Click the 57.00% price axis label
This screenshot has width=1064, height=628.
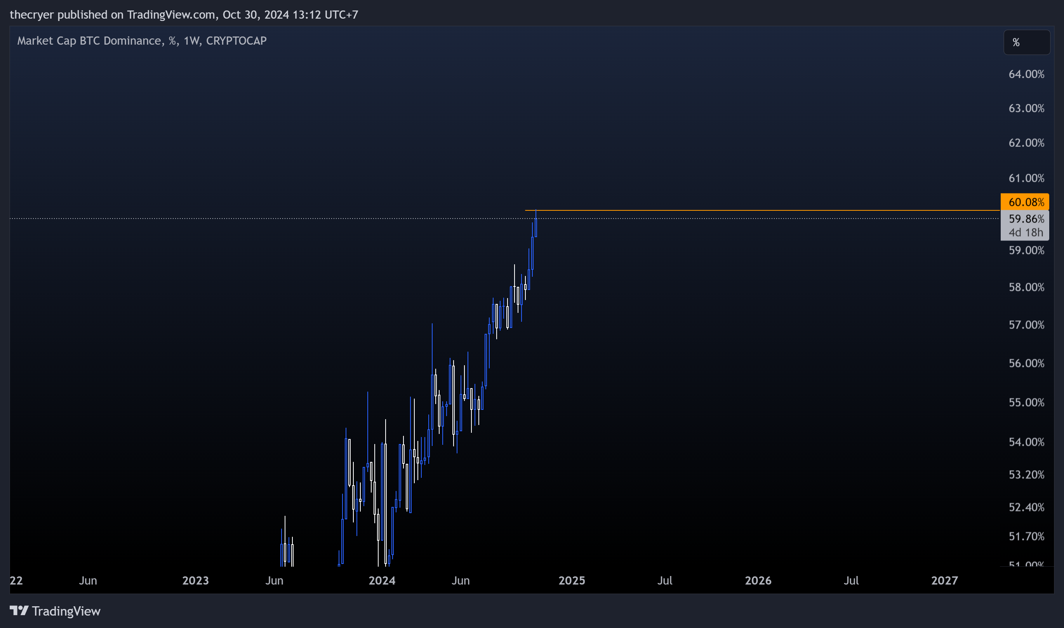click(x=1026, y=325)
